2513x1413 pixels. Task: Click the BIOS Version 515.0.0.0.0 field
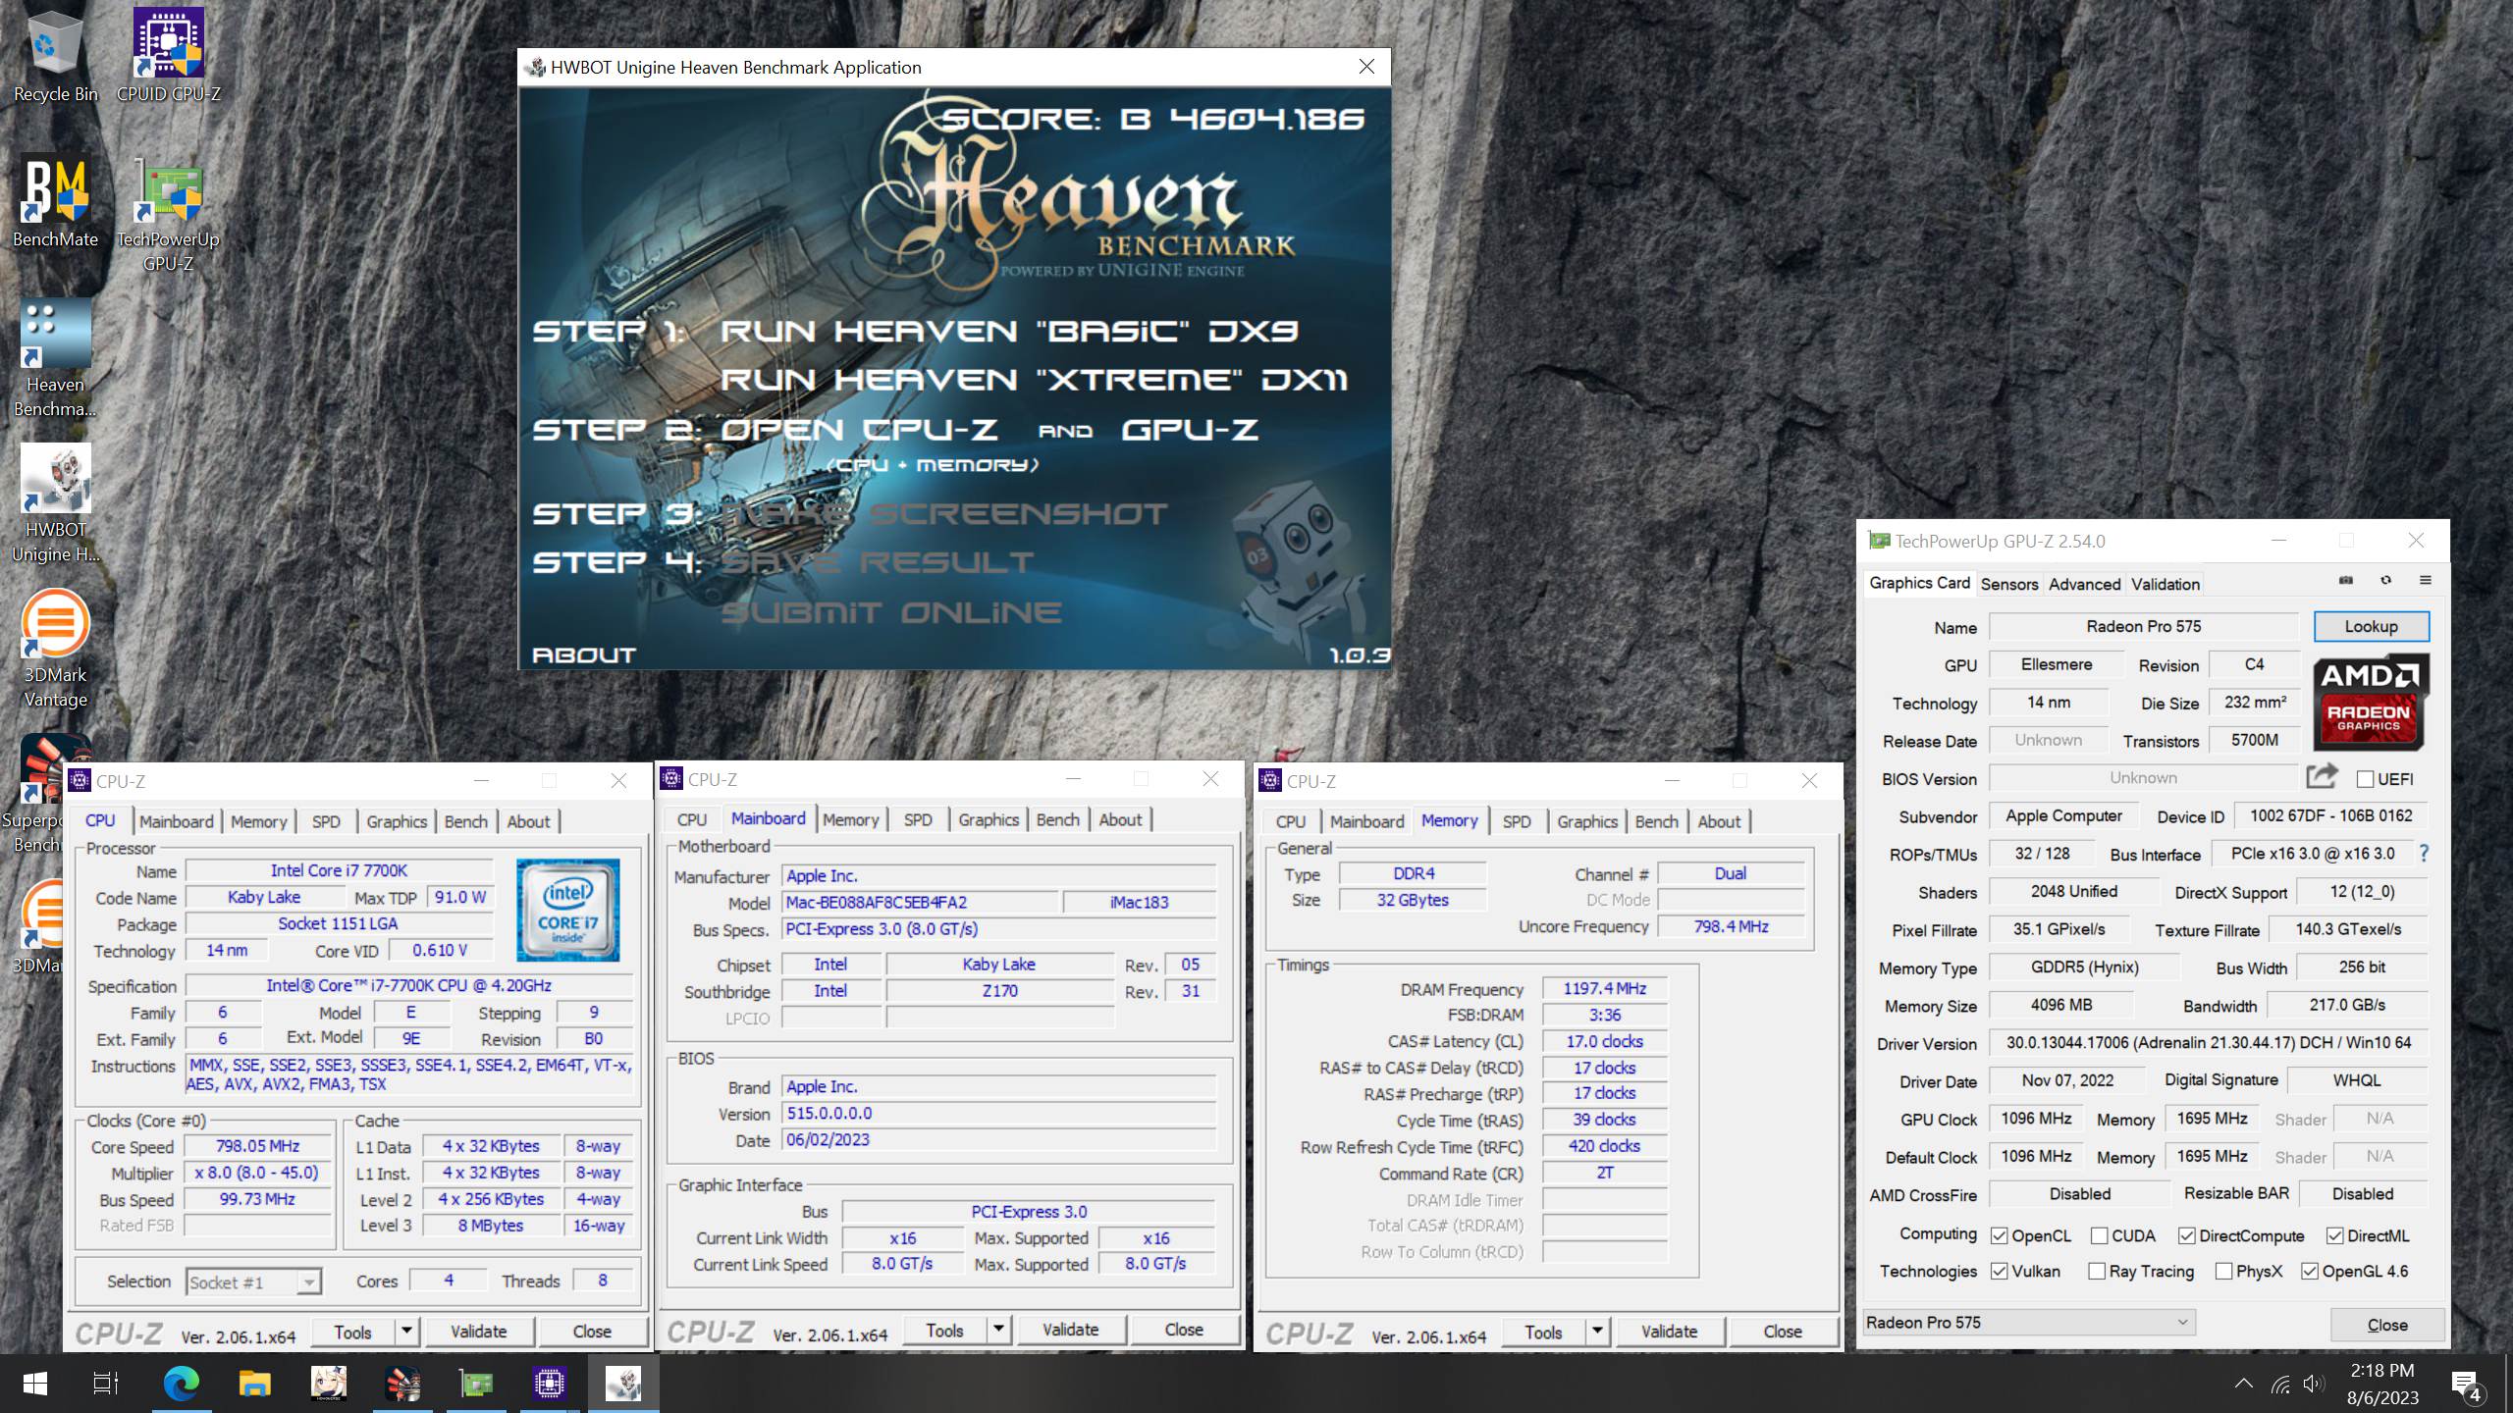pyautogui.click(x=999, y=1114)
